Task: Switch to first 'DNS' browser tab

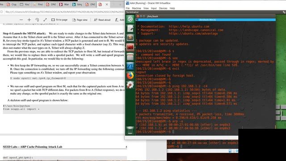Action: [x=51, y=4]
